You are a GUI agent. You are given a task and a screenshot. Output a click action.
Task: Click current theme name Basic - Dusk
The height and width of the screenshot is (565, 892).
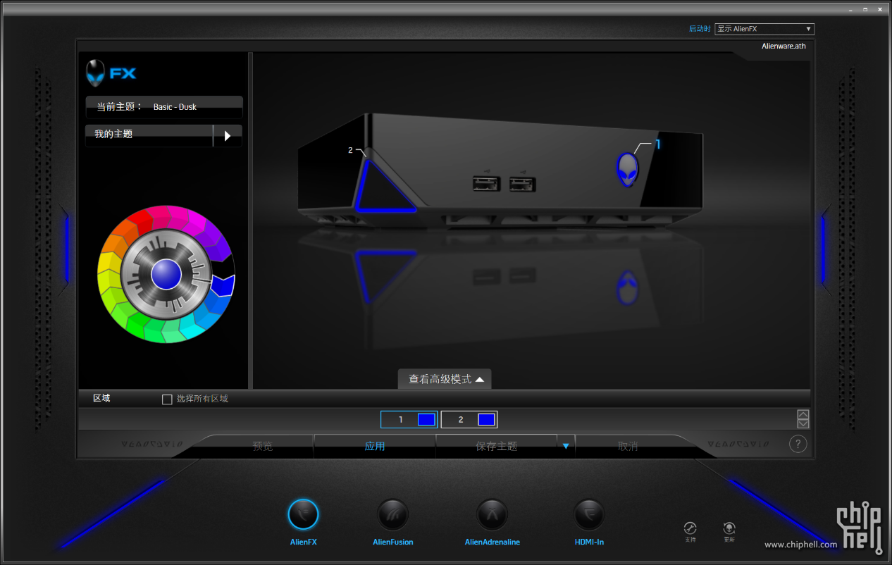tap(175, 107)
